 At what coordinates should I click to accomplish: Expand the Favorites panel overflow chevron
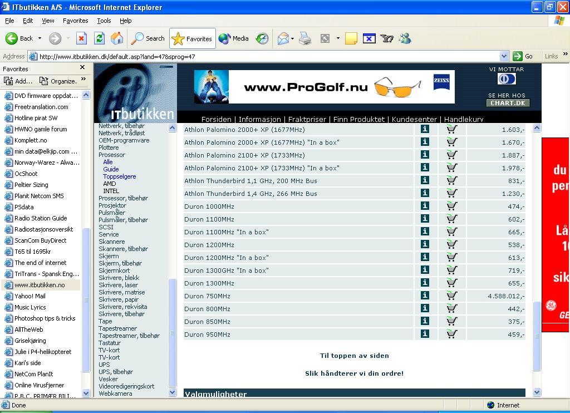[x=83, y=79]
